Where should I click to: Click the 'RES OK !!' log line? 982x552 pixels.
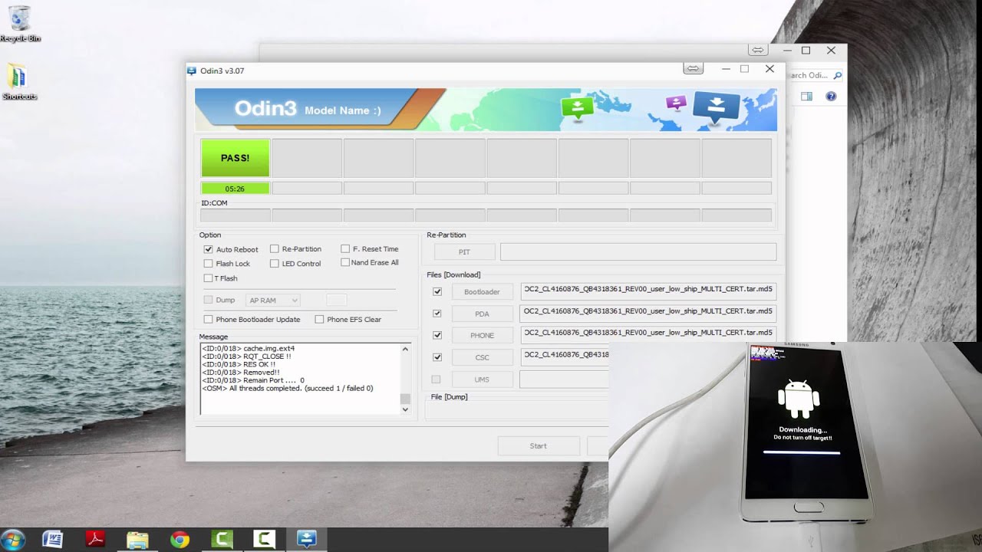click(x=239, y=364)
